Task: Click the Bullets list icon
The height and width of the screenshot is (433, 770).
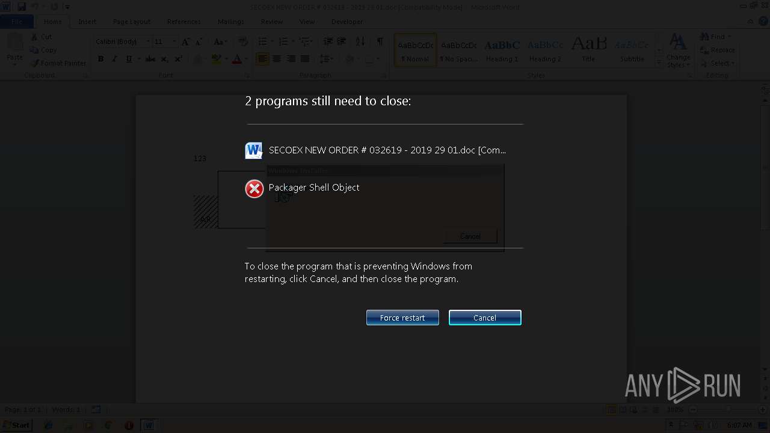Action: click(x=262, y=41)
